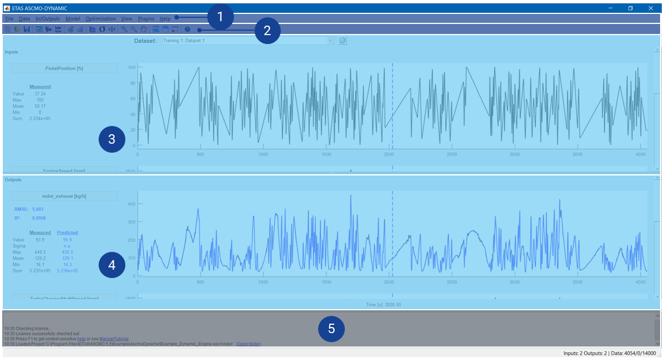The image size is (664, 361).
Task: Open the Dataset dropdown list
Action: [x=330, y=41]
